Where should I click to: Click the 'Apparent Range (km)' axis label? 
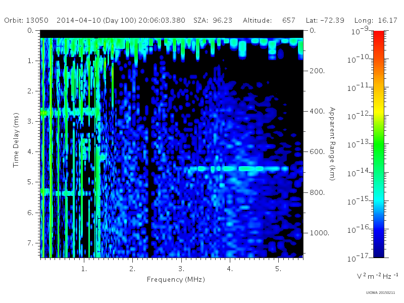332,144
